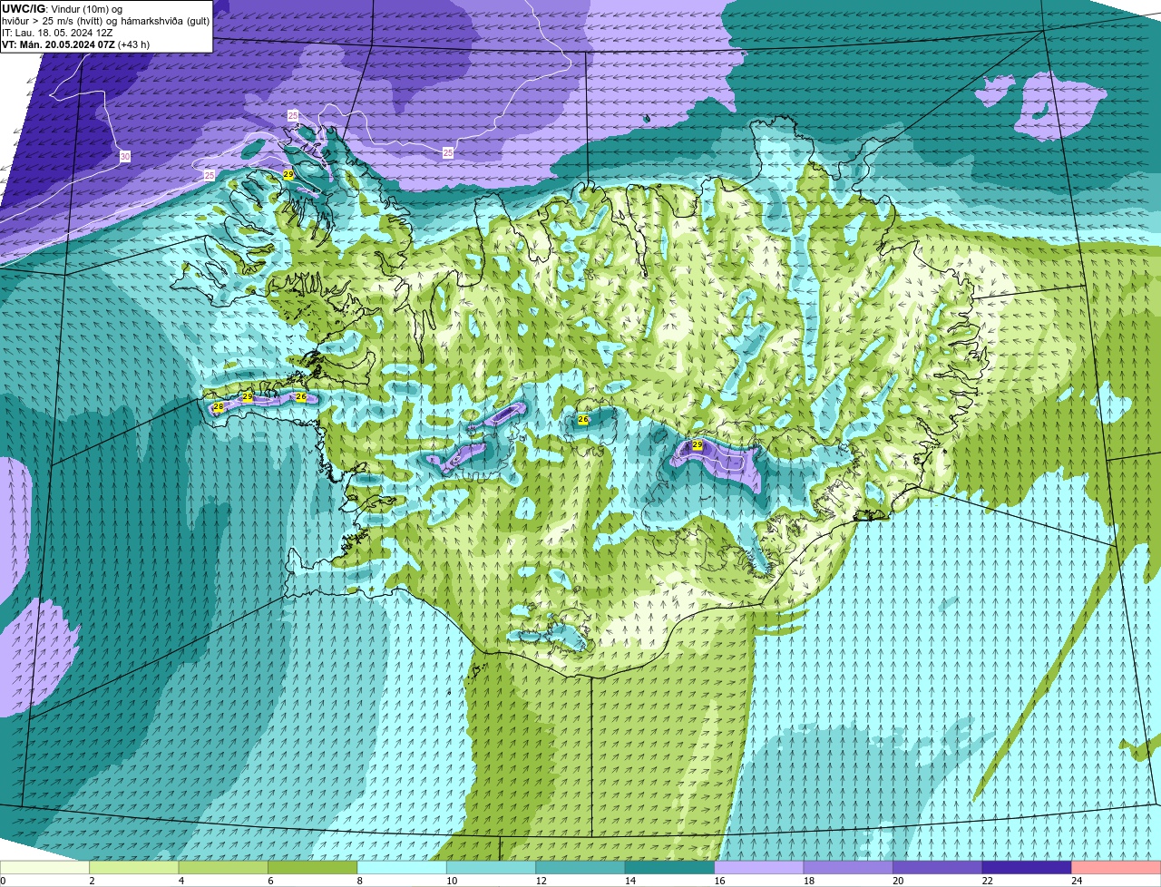
Task: Click the dark teal 14–16 m/s swatch
Action: tap(670, 867)
